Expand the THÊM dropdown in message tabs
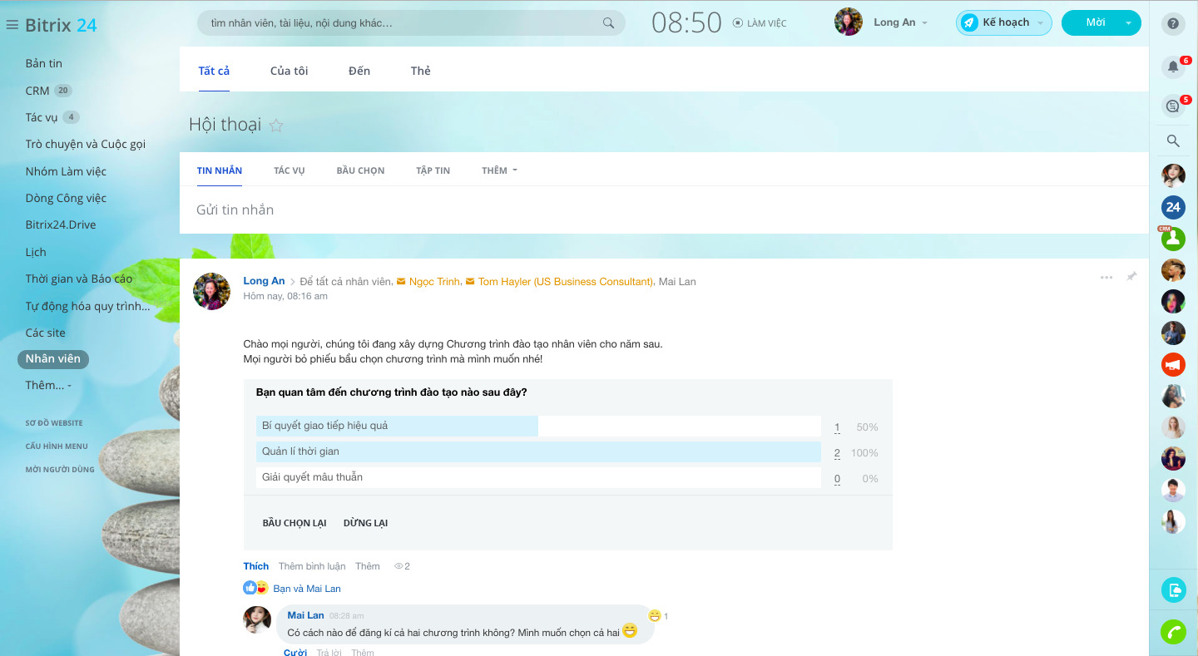Screen dimensions: 1198x656 499,170
